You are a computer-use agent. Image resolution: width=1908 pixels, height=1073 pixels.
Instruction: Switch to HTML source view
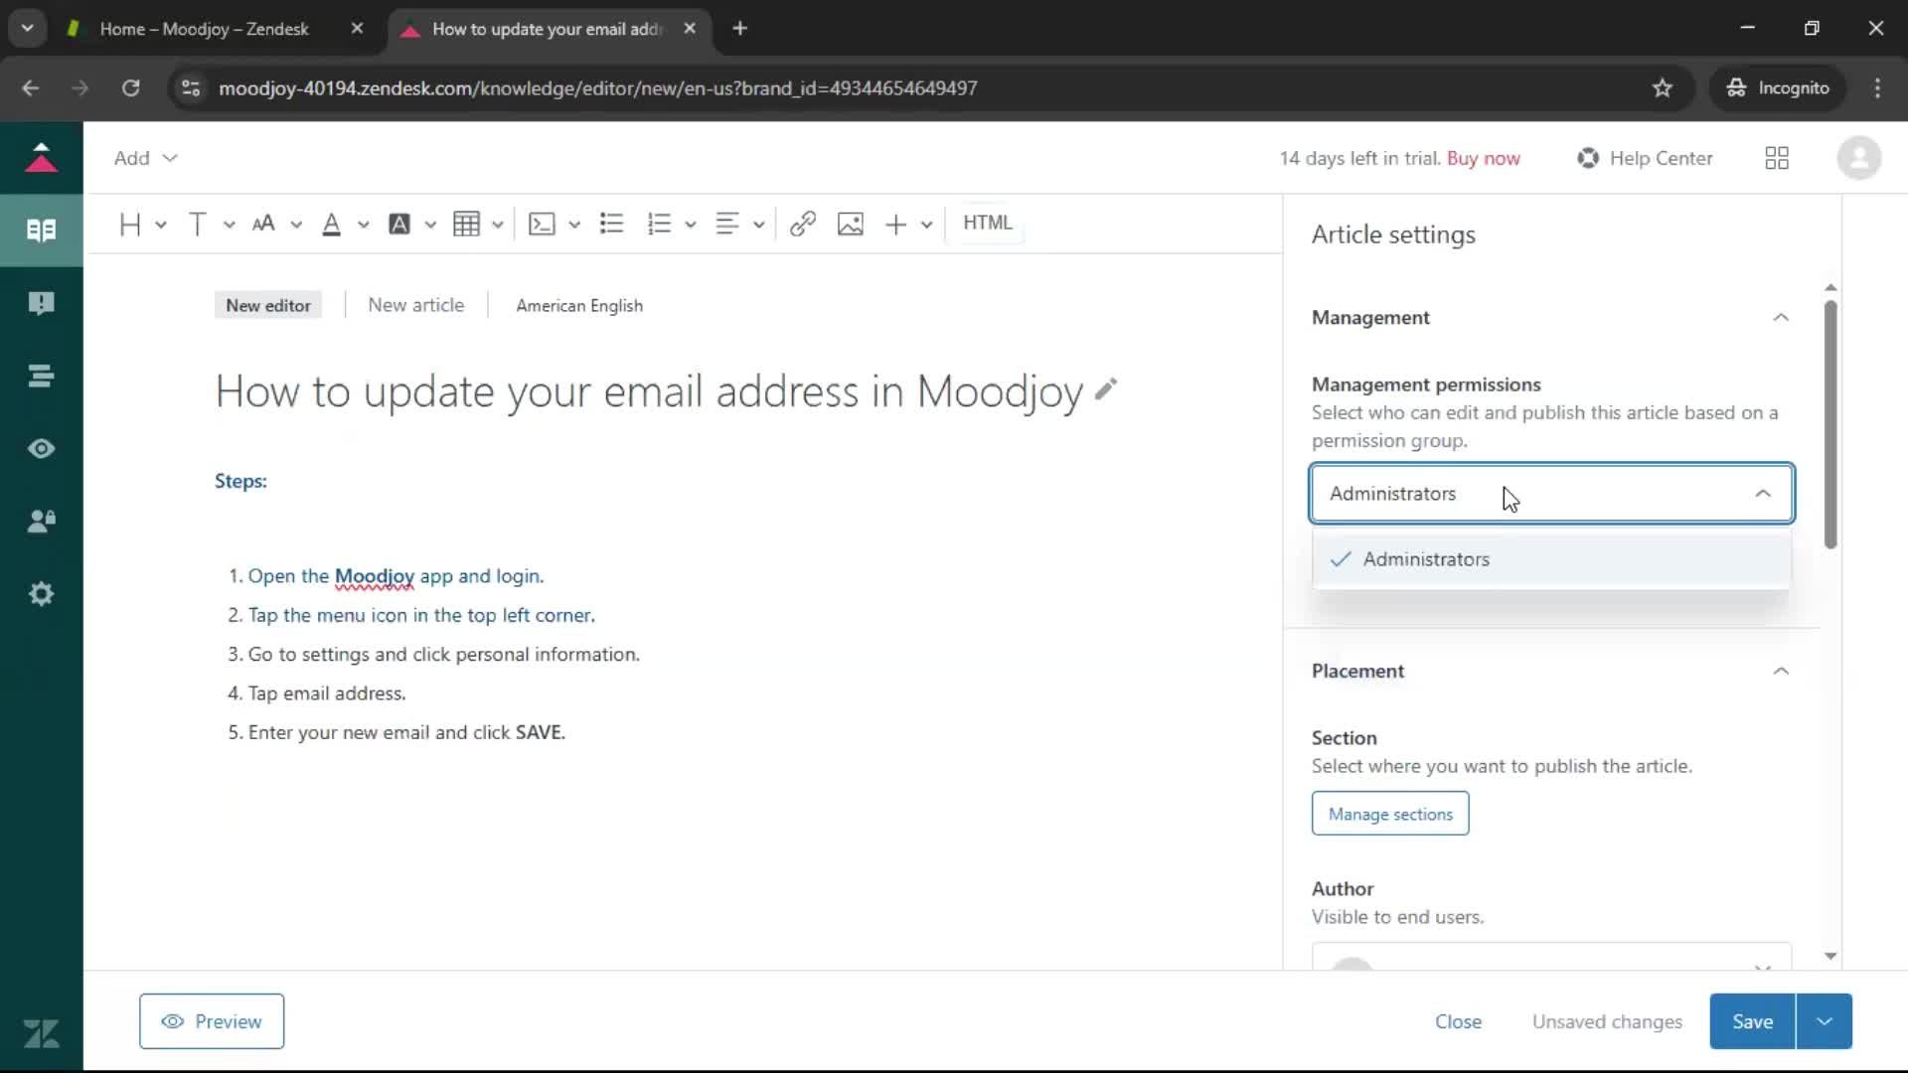[988, 223]
